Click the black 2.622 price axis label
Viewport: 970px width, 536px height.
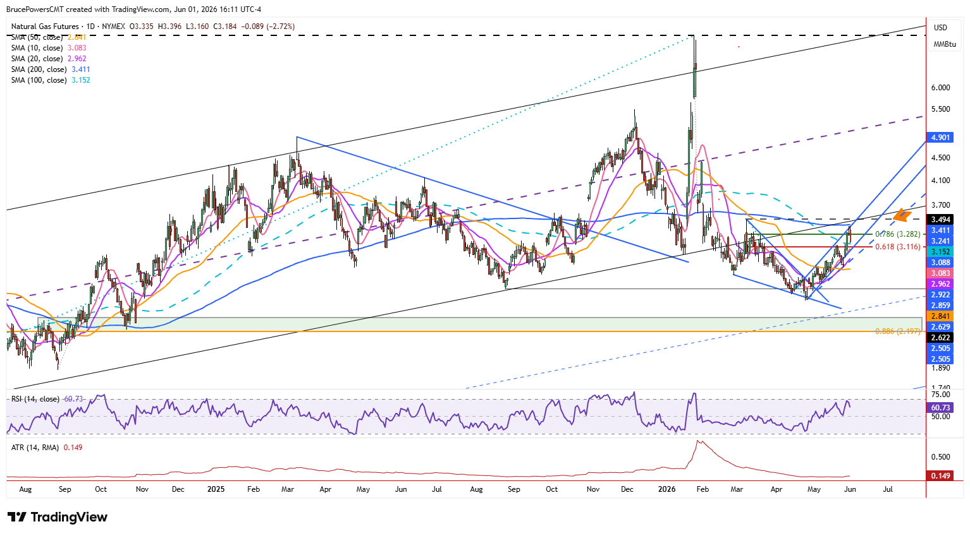tap(940, 338)
